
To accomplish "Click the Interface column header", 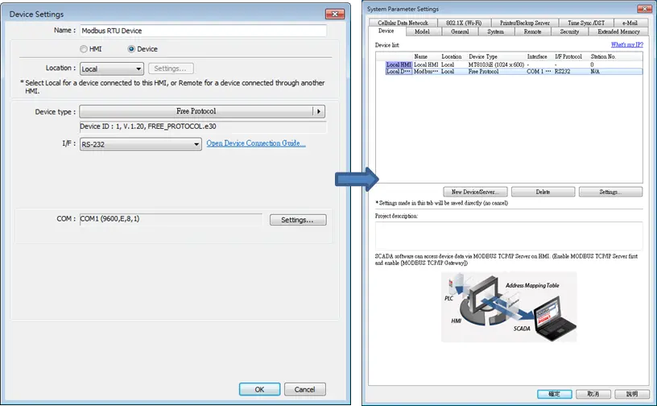I will [537, 56].
